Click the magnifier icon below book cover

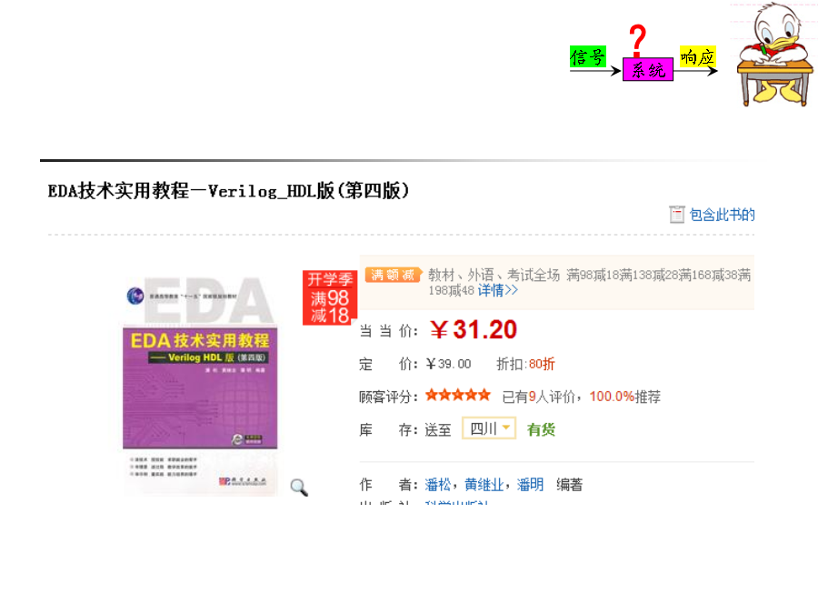(x=299, y=488)
